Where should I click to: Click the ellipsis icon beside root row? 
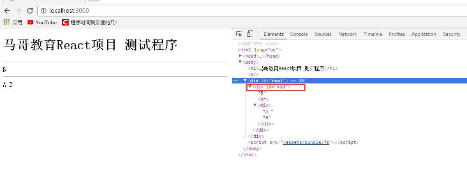click(x=235, y=81)
